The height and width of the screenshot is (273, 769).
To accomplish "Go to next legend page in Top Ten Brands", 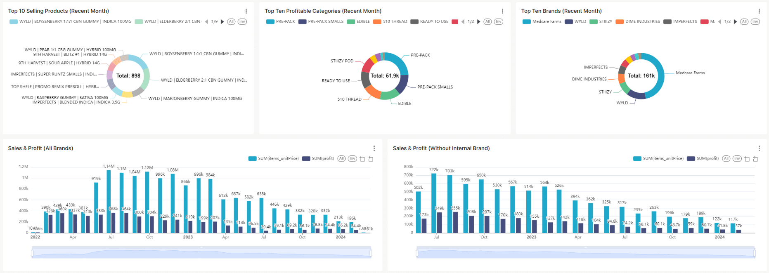I will coord(735,22).
